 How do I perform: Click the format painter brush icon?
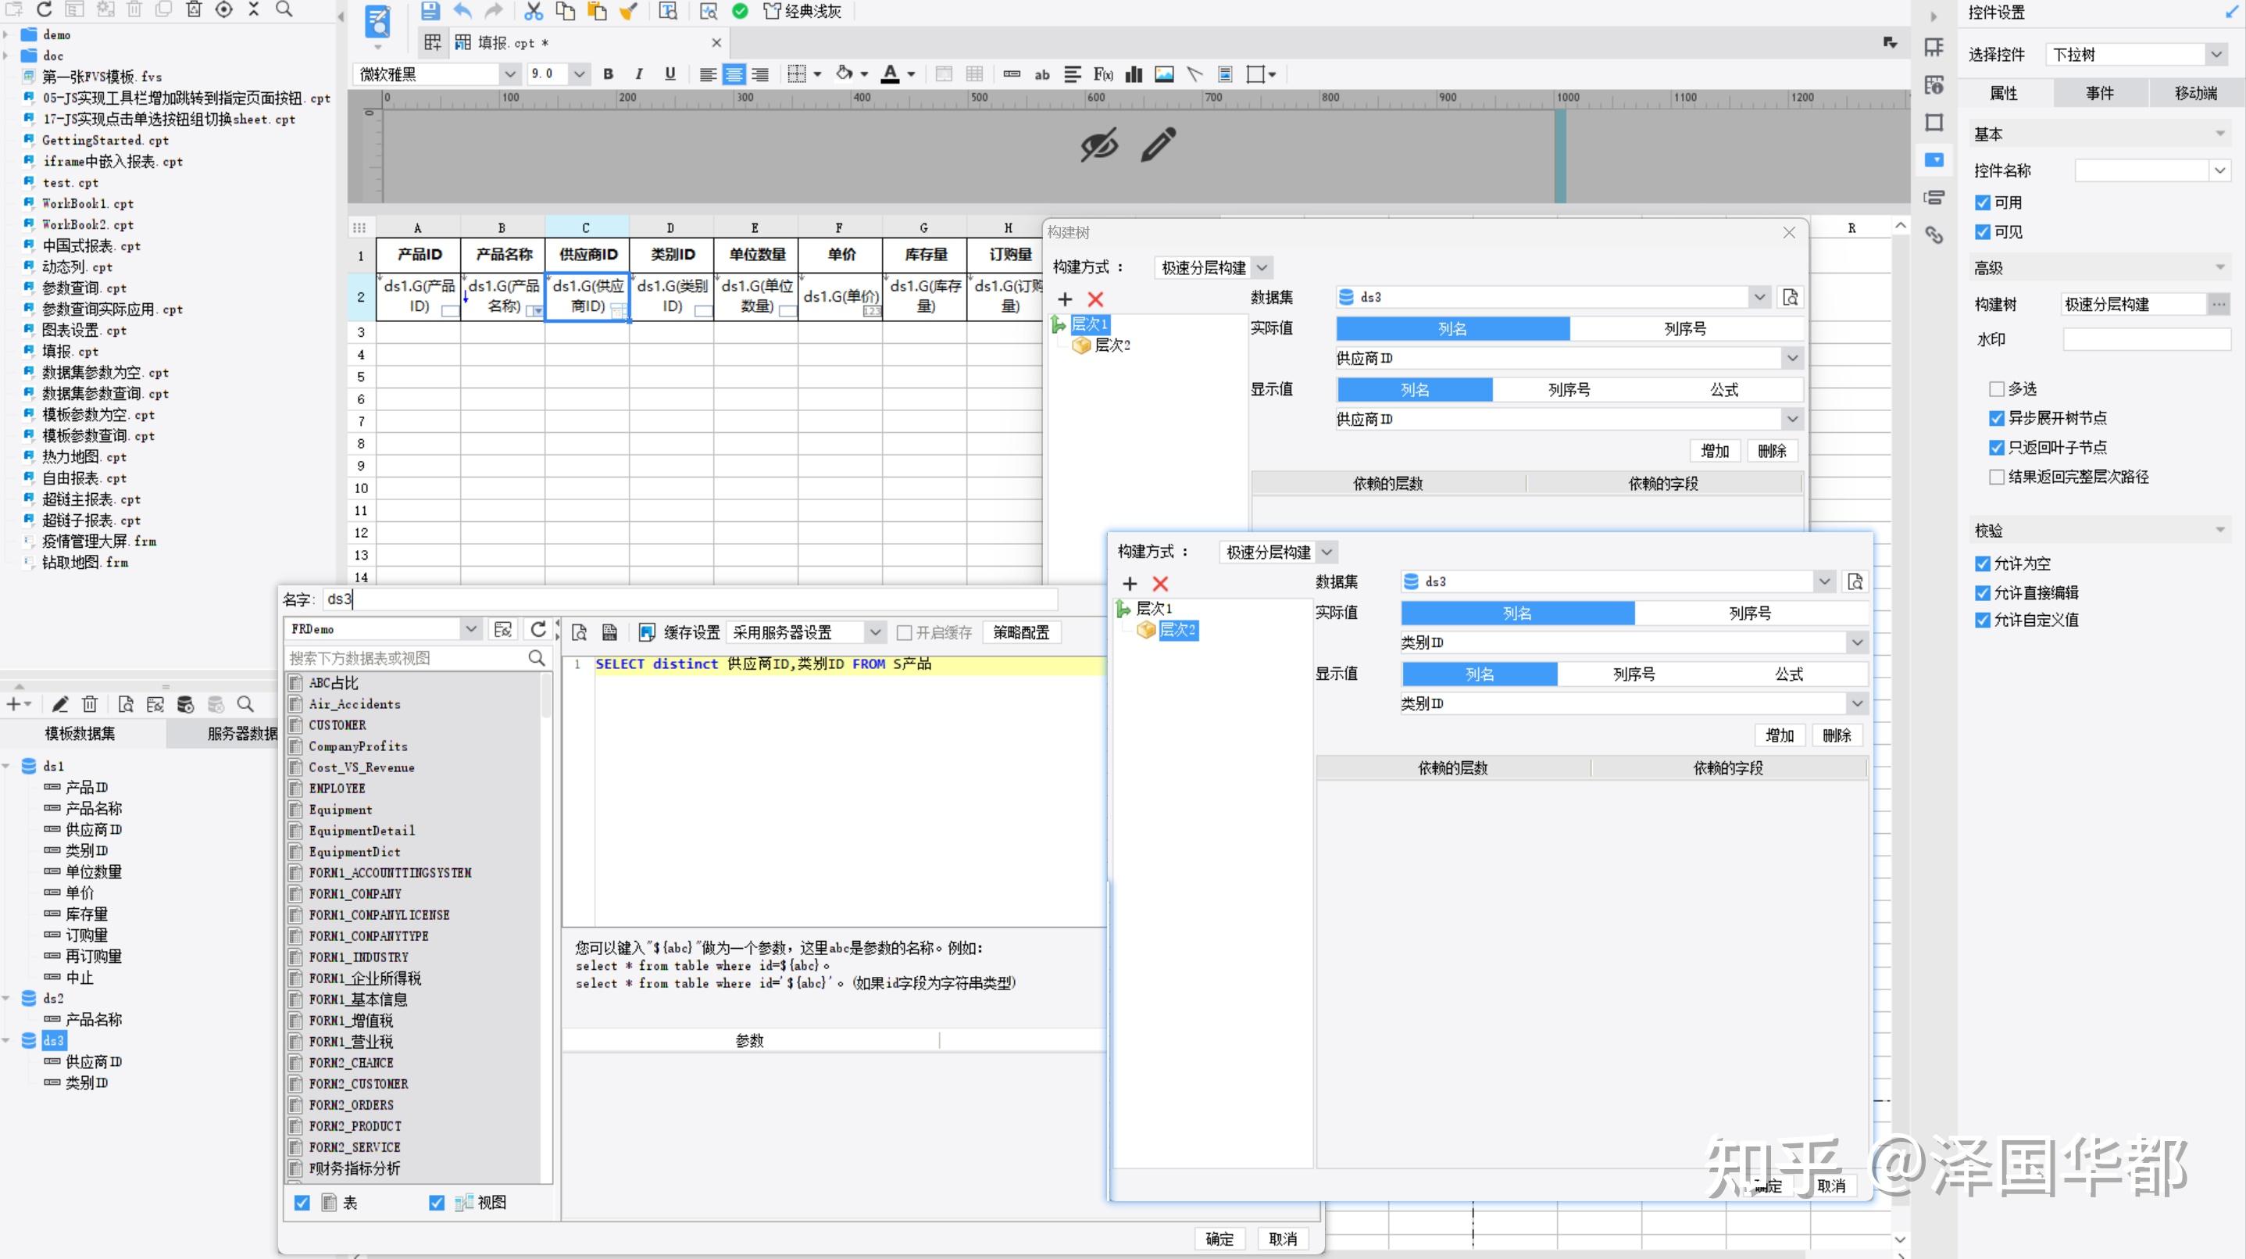[x=628, y=12]
